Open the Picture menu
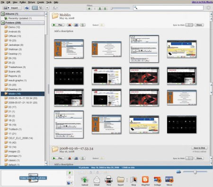The height and width of the screenshot is (187, 213). click(x=31, y=2)
